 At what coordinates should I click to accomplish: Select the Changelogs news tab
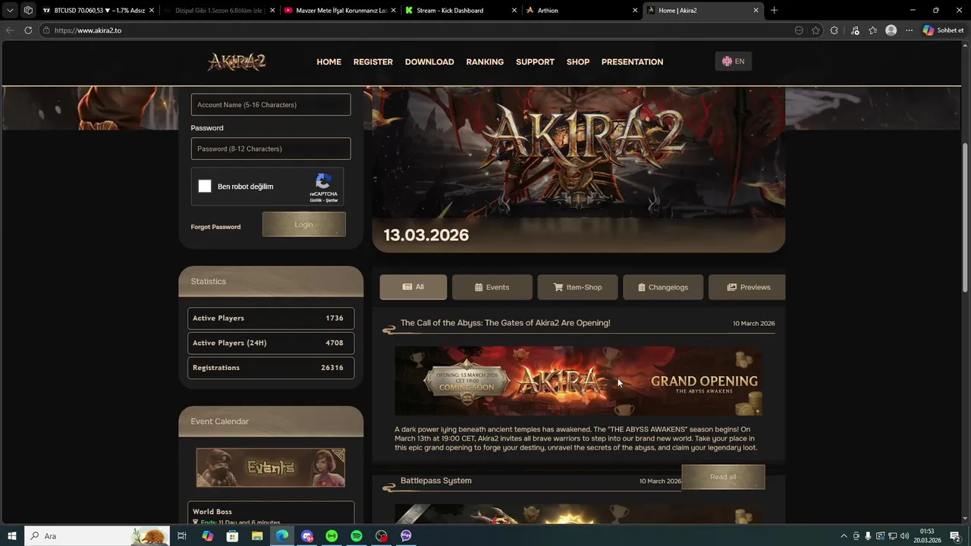(663, 287)
